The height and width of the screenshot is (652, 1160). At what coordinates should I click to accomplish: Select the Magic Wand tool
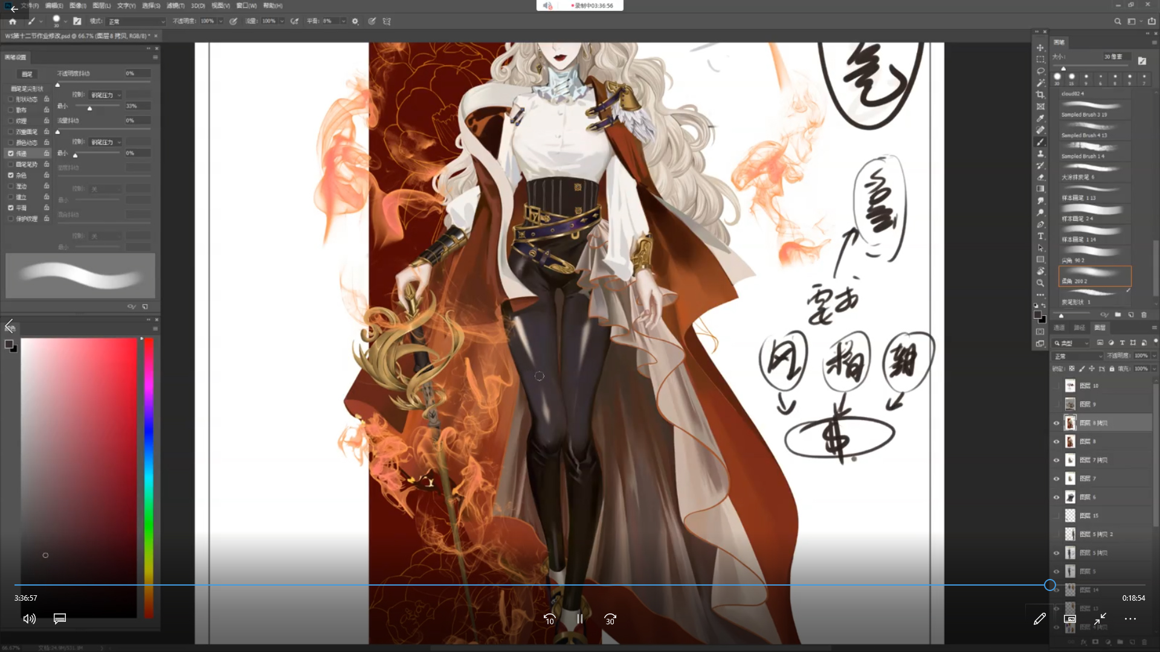(x=1040, y=83)
